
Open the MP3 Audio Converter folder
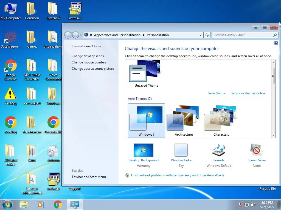pyautogui.click(x=32, y=70)
